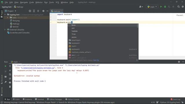This screenshot has height=104, width=185.
Task: Open Run panel settings gear
Action: click(x=179, y=62)
